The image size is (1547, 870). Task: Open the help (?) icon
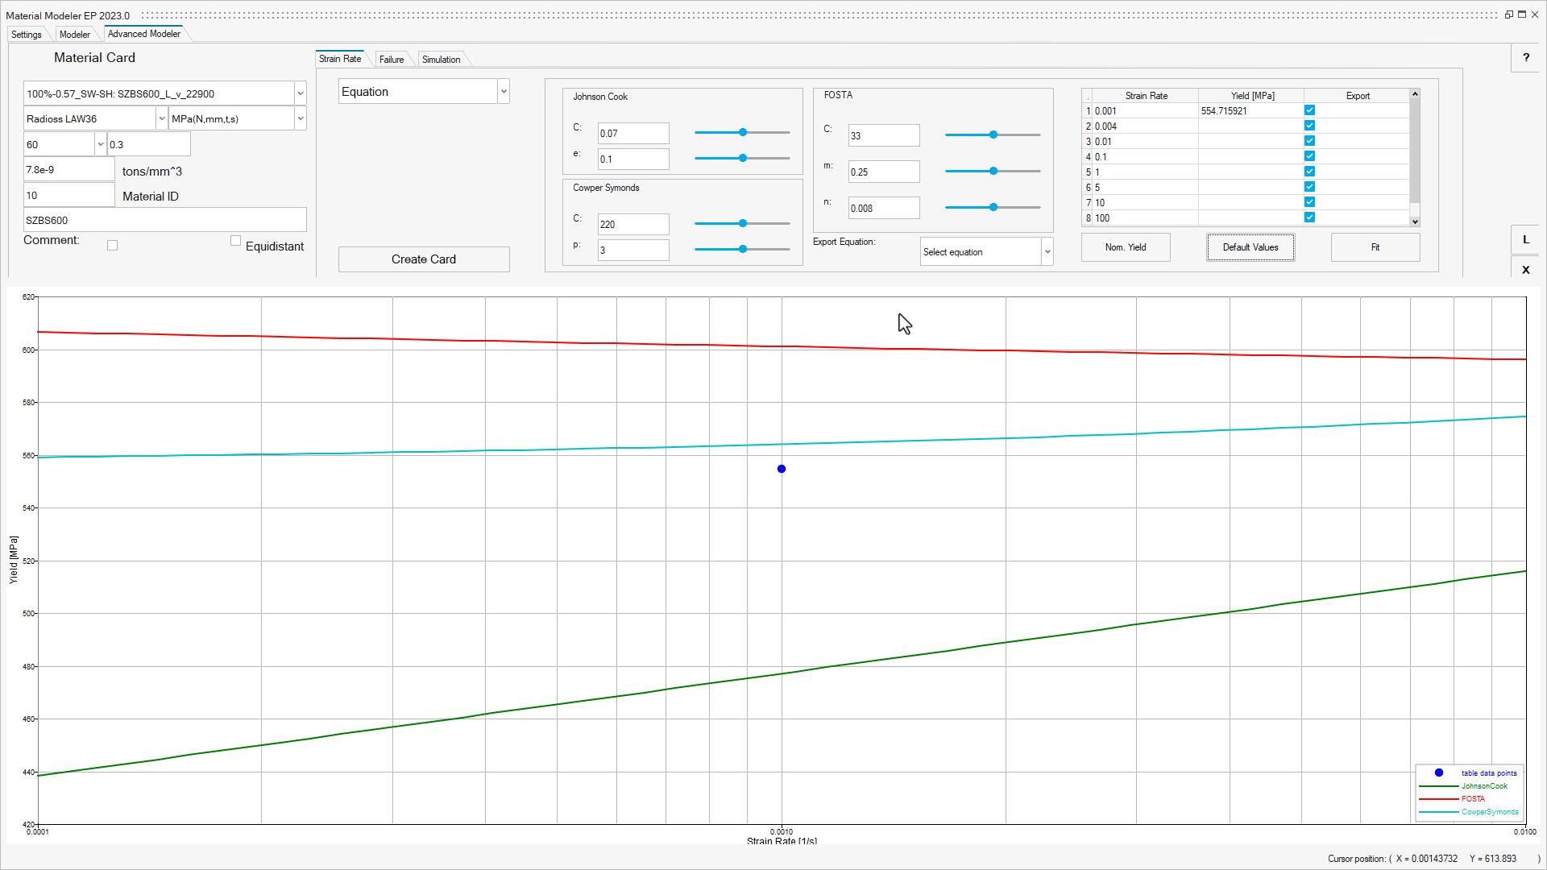click(x=1525, y=58)
